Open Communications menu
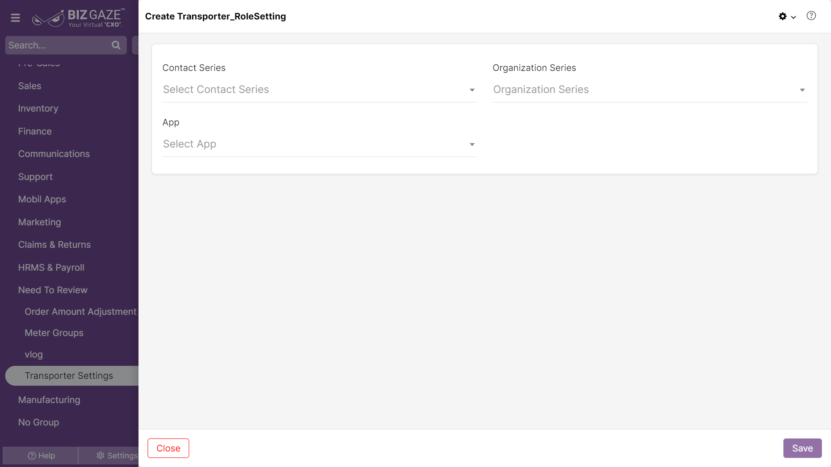The image size is (831, 467). (54, 154)
